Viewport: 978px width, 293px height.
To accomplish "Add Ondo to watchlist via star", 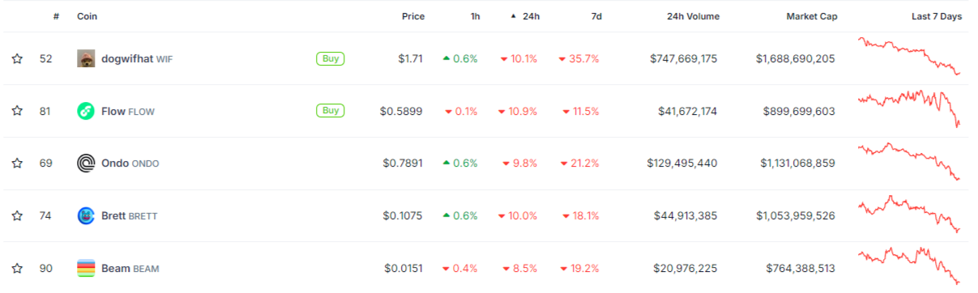I will 17,163.
